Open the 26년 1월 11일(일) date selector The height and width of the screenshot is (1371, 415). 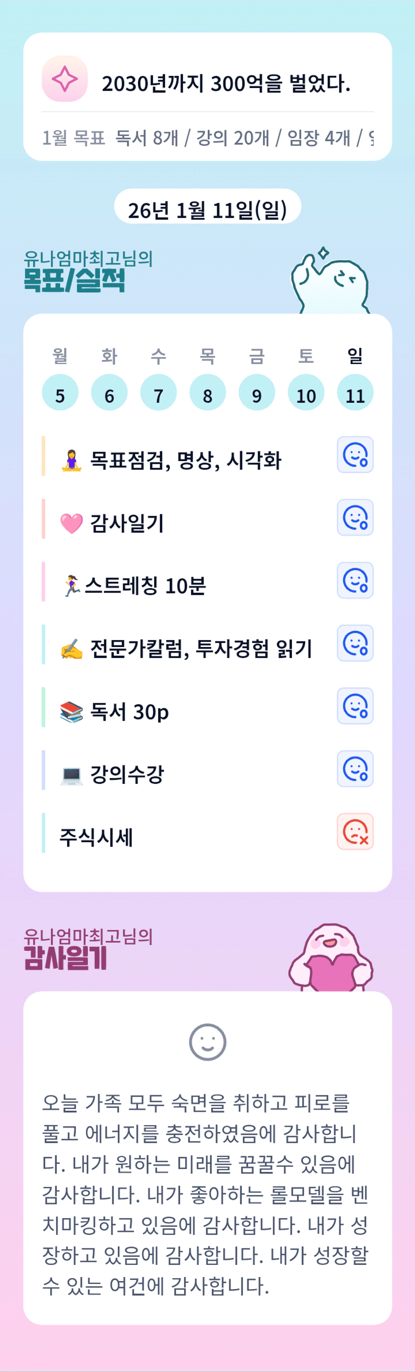[207, 210]
